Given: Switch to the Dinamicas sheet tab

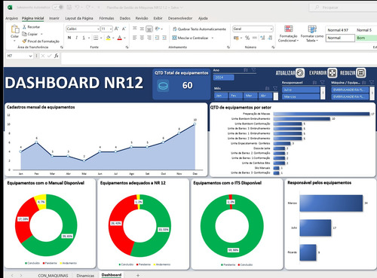Looking at the screenshot, I should click(x=85, y=276).
